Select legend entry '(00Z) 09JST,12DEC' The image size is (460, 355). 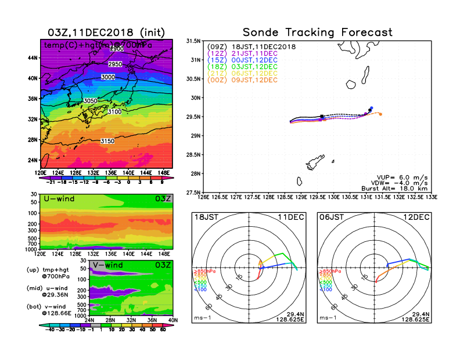coord(242,80)
